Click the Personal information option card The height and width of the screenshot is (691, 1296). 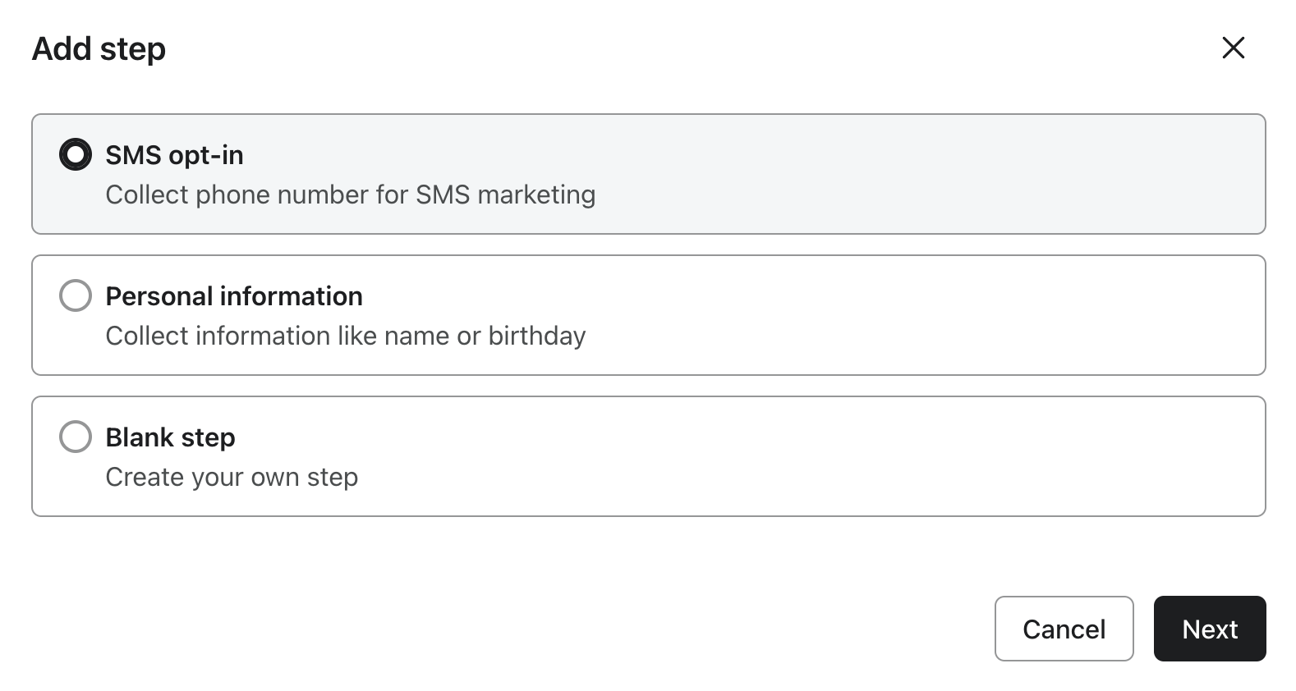tap(648, 314)
